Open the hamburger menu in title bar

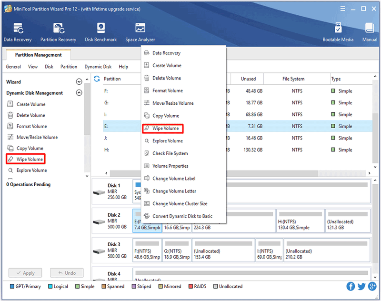point(342,9)
